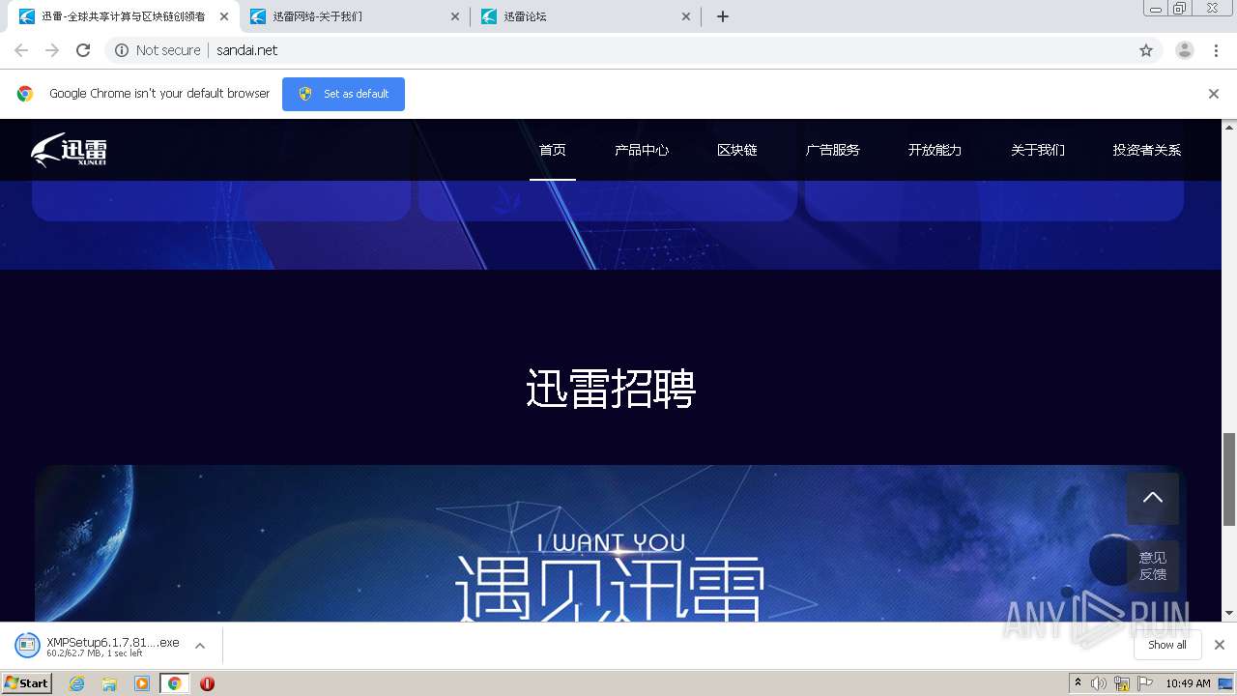Image resolution: width=1237 pixels, height=696 pixels.
Task: Open Internet Explorer from the taskbar
Action: click(x=76, y=683)
